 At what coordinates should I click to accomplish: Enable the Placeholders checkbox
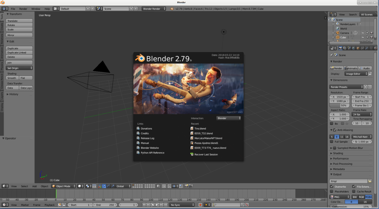[x=332, y=191]
